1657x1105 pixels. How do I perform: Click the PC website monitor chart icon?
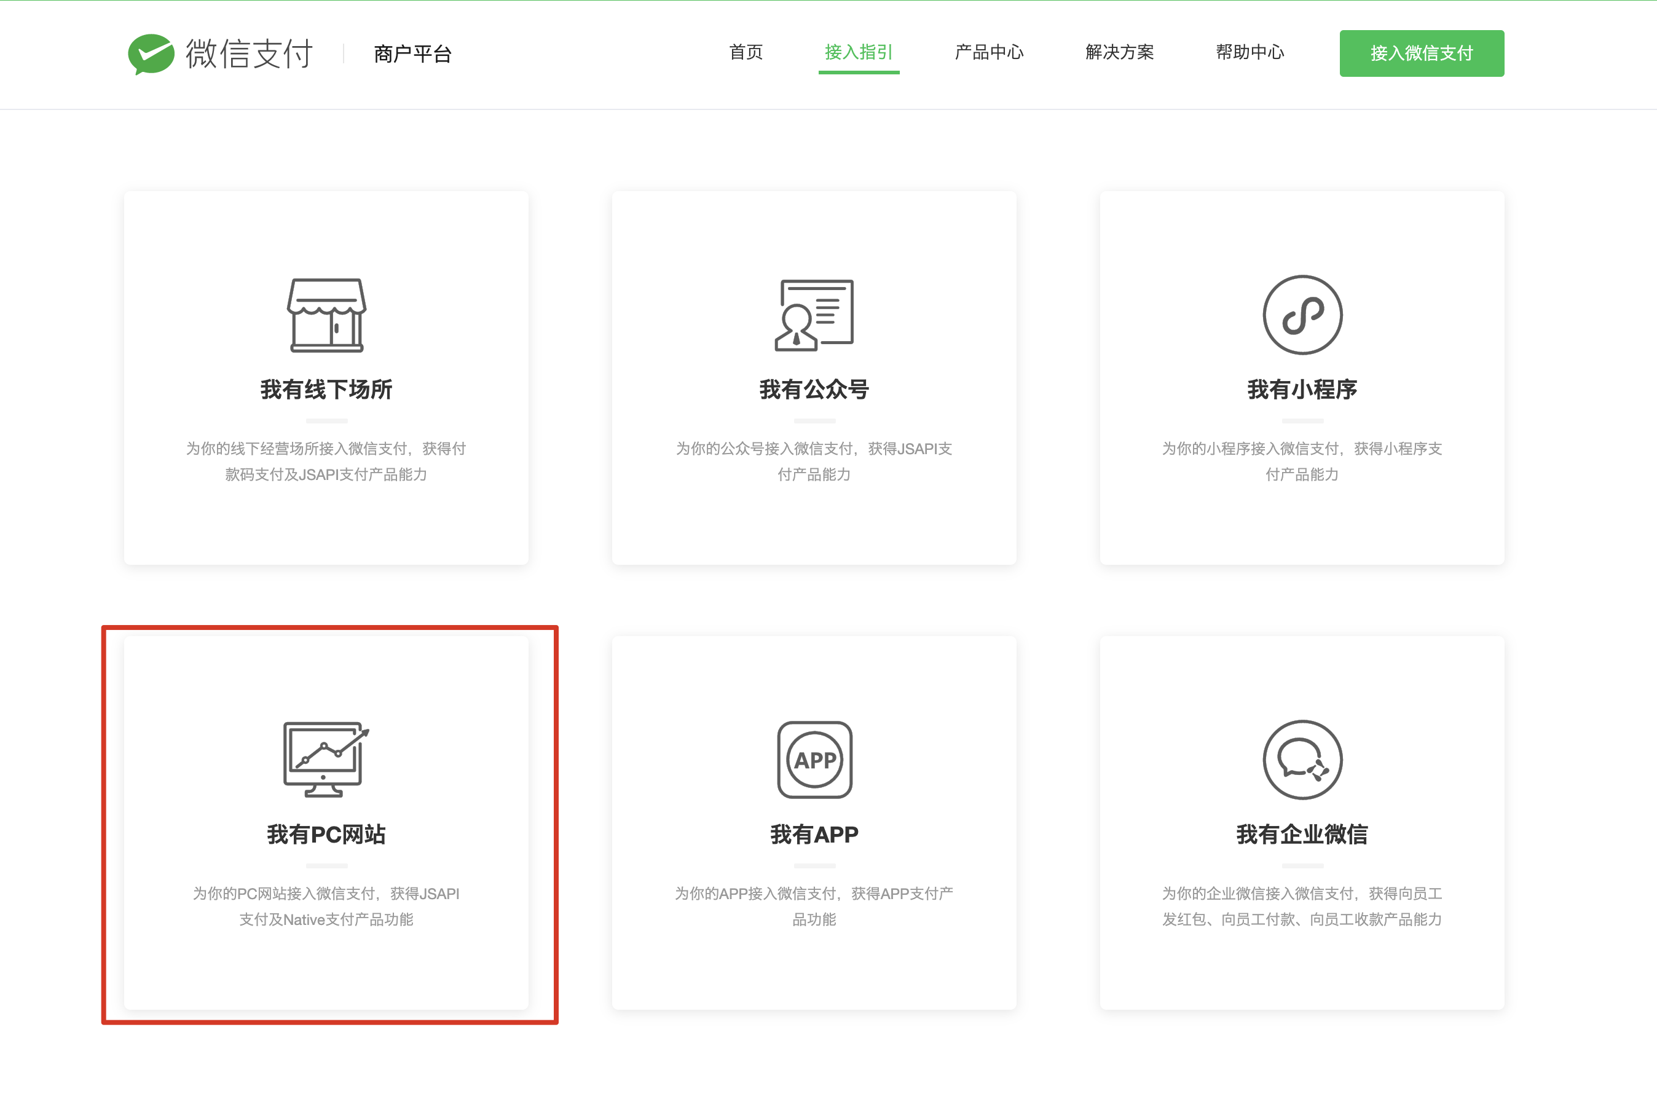326,759
